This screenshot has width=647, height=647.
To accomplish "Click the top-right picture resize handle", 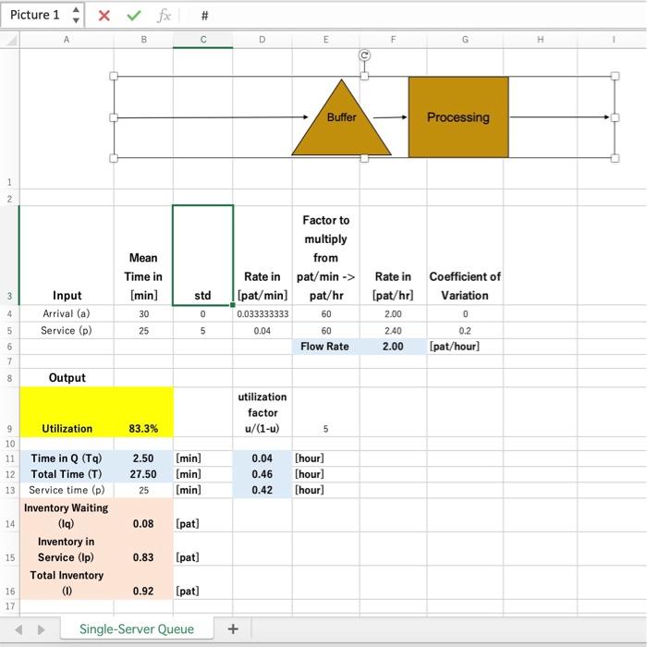I will pos(615,76).
